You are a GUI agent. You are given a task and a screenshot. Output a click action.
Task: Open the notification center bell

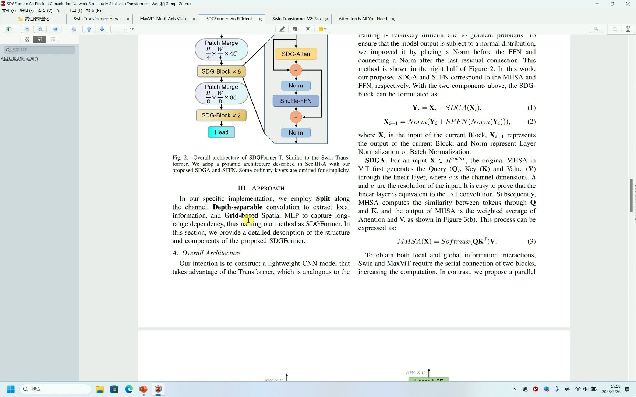click(627, 389)
